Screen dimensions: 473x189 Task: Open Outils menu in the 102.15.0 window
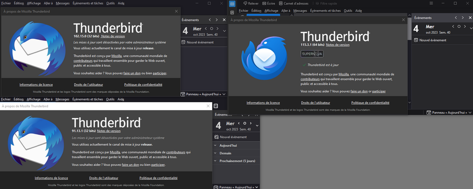click(x=110, y=3)
